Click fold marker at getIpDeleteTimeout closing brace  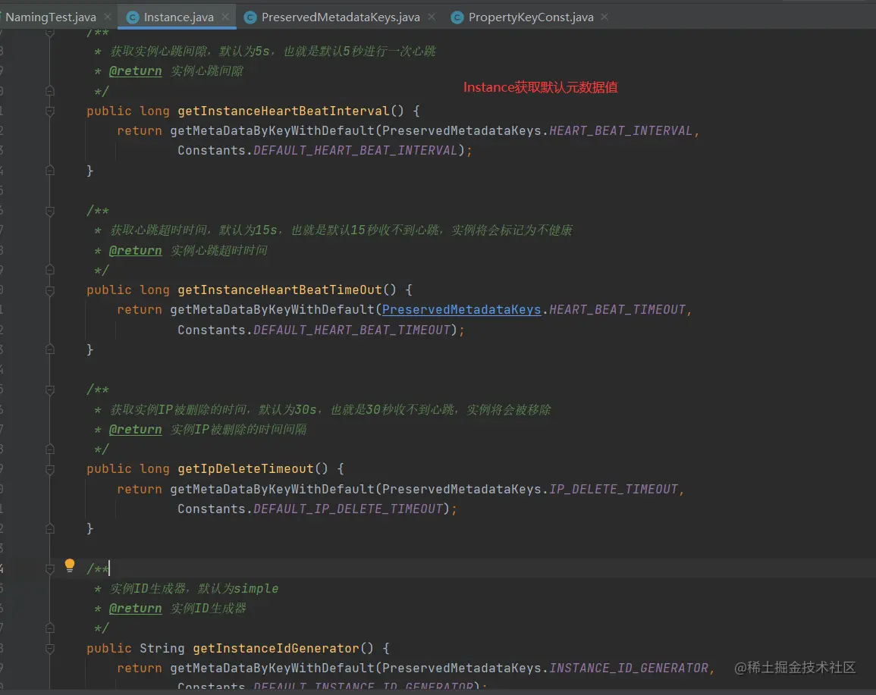point(50,529)
